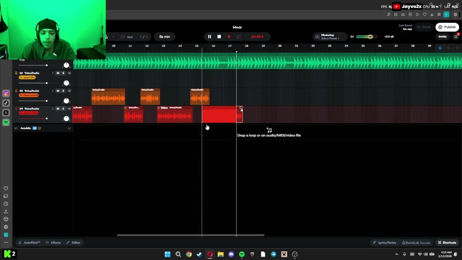Click browser toolbar camera snapshot icon
462x260 pixels.
[x=403, y=14]
